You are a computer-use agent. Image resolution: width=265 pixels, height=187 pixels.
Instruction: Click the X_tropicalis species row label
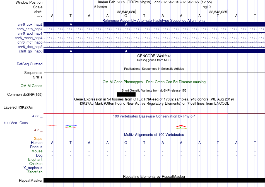point(33,168)
